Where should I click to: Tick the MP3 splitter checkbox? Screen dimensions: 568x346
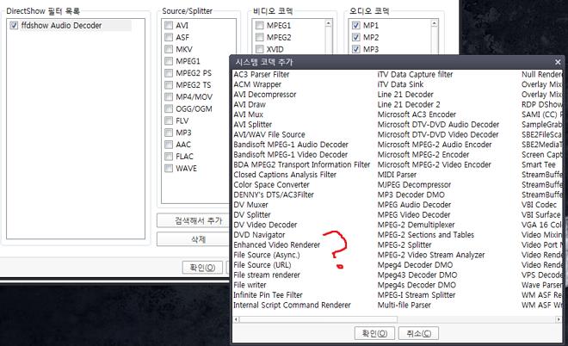pos(169,133)
